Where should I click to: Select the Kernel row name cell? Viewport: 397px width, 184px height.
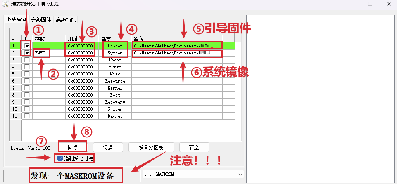(x=115, y=88)
